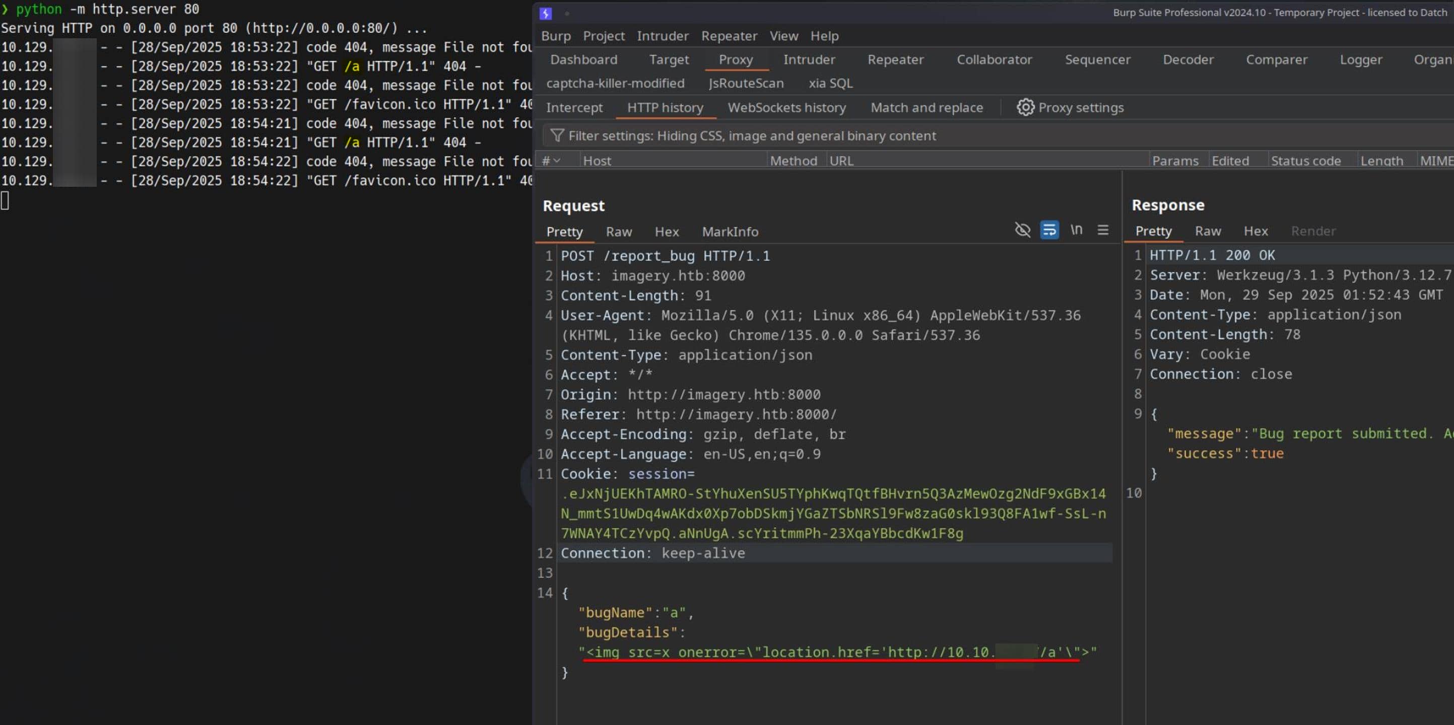1454x725 pixels.
Task: Click the Connection: keep-alive request line
Action: coord(652,553)
